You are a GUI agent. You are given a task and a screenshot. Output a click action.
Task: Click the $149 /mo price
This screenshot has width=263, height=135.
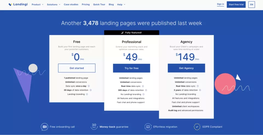pos(187,57)
